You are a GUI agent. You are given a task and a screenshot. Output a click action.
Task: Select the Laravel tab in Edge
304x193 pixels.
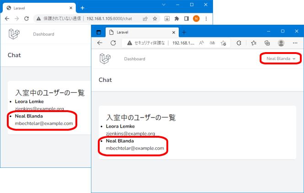[142, 32]
